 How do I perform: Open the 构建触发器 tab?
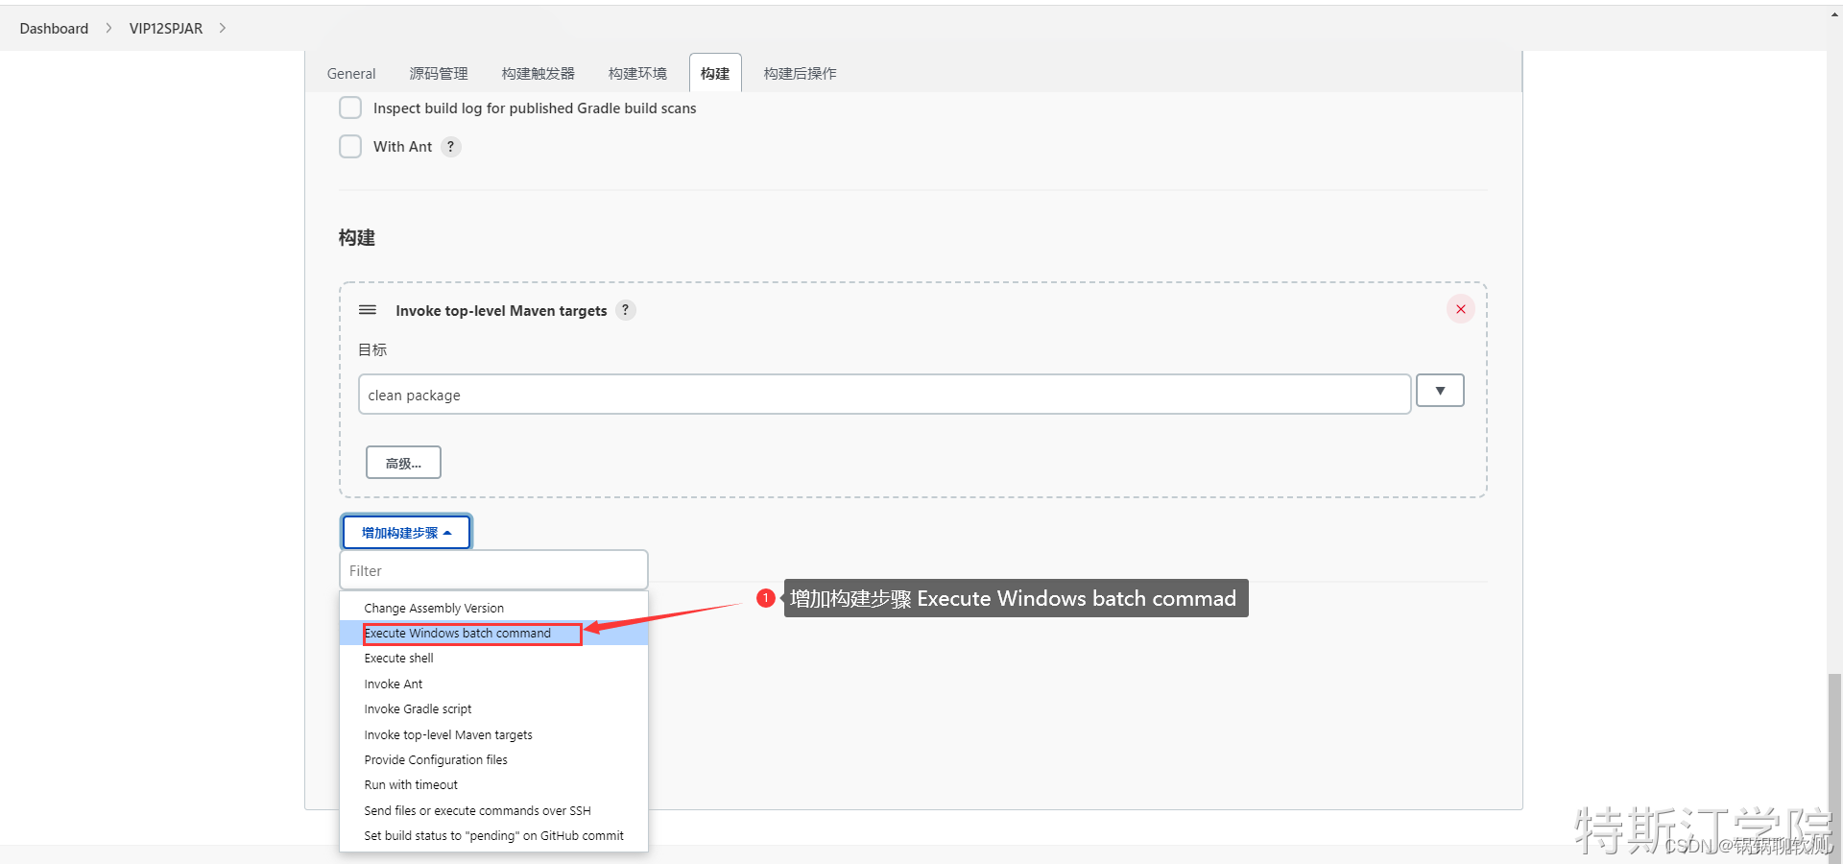(538, 73)
